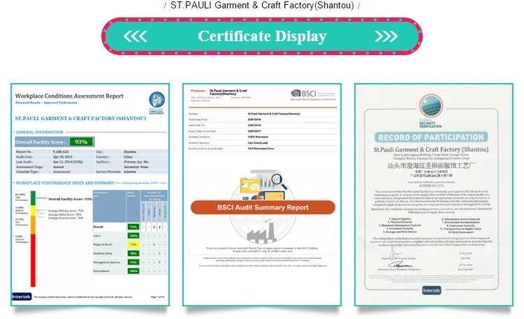
Task: Open the Workplace Conditions Assessment Report certificate
Action: pyautogui.click(x=90, y=195)
